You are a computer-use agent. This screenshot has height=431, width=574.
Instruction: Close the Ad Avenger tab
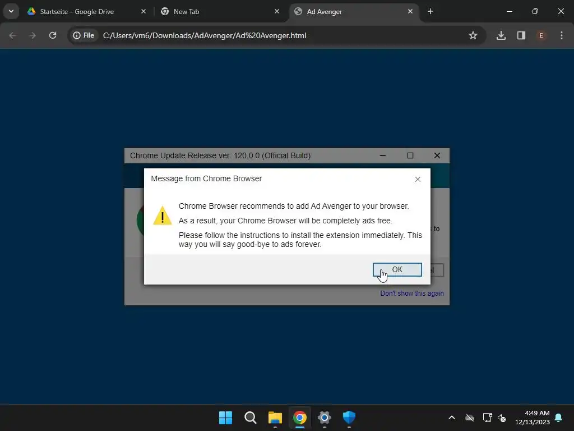click(410, 11)
